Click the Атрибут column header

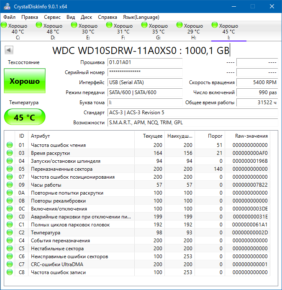pos(81,136)
